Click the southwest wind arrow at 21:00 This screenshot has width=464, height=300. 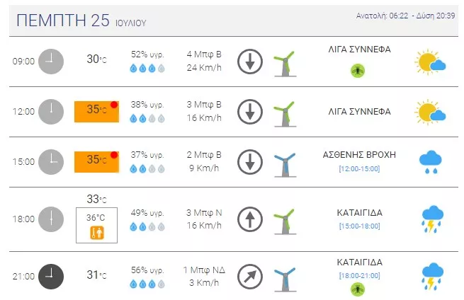pyautogui.click(x=250, y=277)
